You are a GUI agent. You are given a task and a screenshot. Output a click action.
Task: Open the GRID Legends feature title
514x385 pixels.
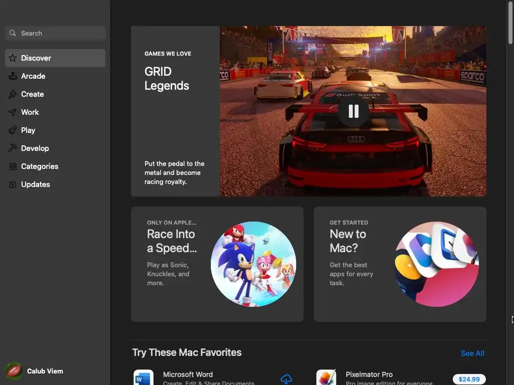point(167,79)
